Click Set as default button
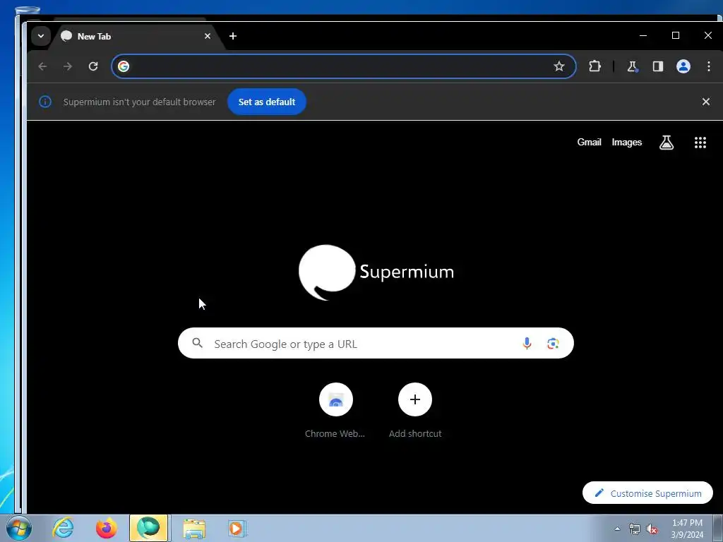723x542 pixels. (266, 102)
